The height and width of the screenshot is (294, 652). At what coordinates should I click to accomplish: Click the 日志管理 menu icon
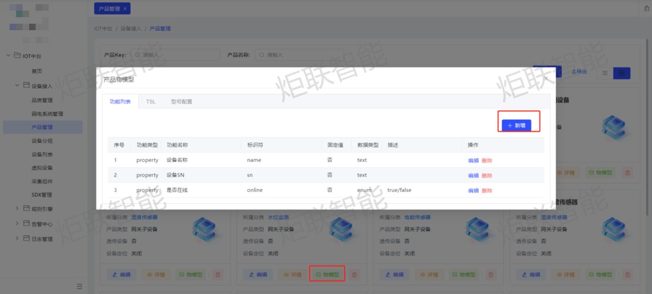pyautogui.click(x=26, y=238)
